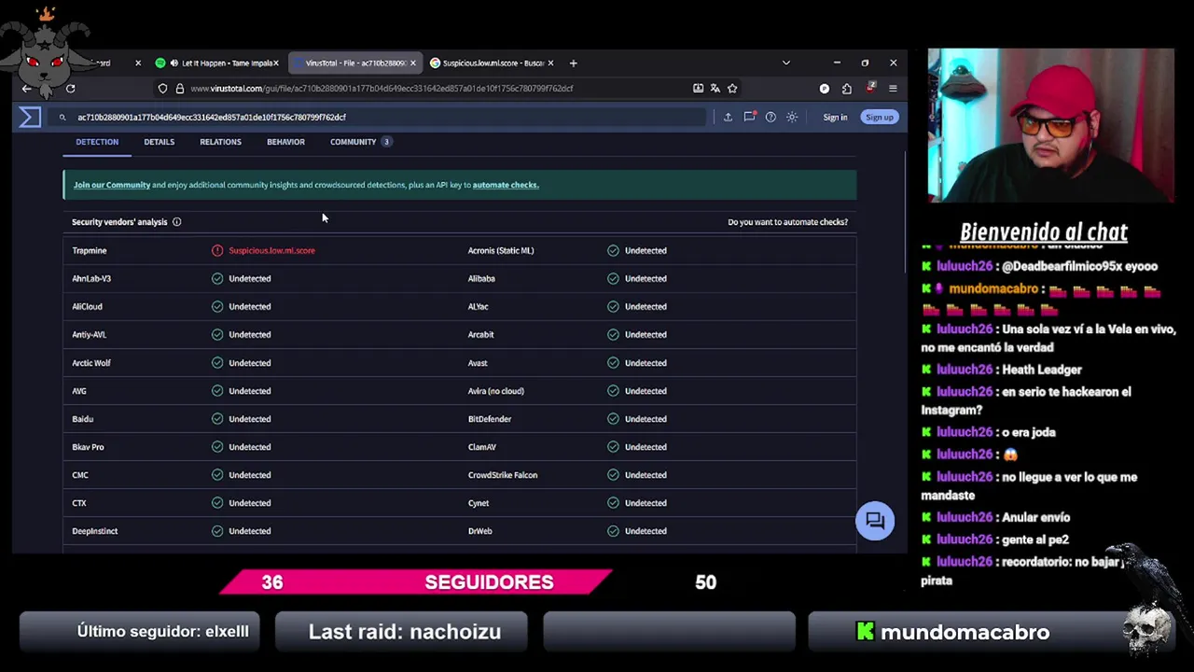Click the search magnifier icon in VirusTotal bar
1194x672 pixels.
(x=62, y=118)
